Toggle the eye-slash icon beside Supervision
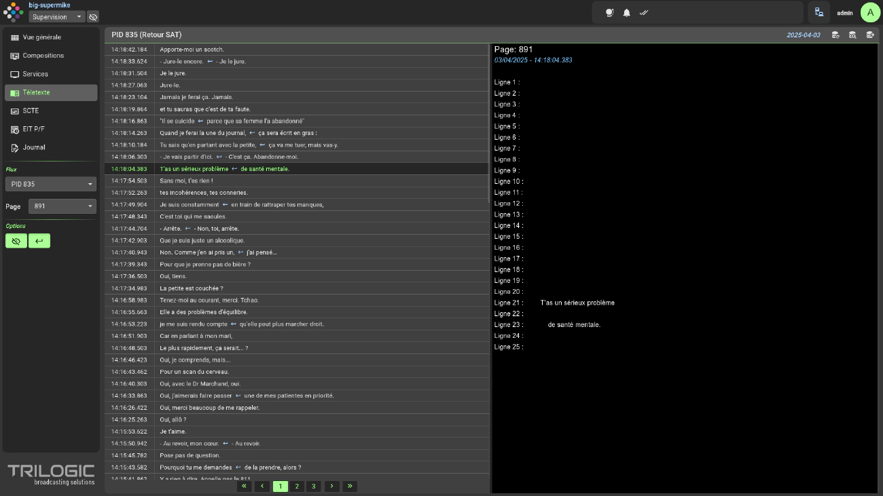Screen dimensions: 883x496 coord(93,16)
